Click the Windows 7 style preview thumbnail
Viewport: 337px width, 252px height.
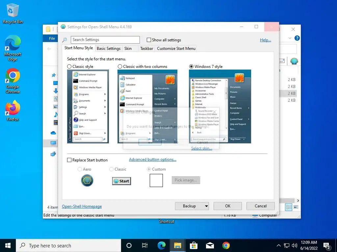[x=220, y=107]
